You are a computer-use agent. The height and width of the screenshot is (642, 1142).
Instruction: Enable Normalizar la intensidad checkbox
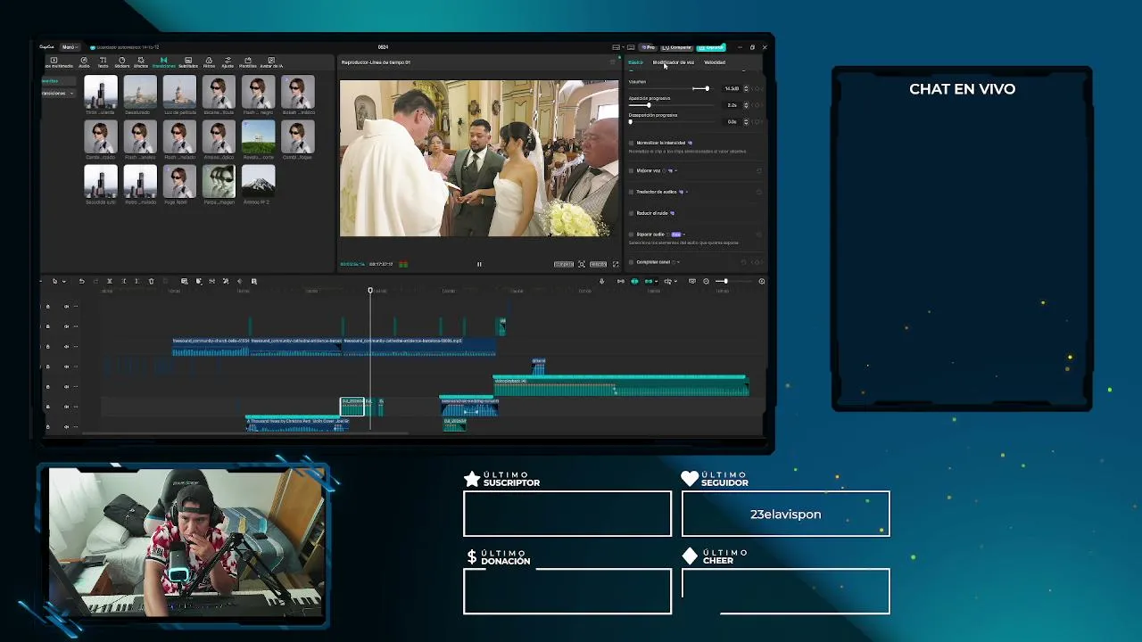632,143
